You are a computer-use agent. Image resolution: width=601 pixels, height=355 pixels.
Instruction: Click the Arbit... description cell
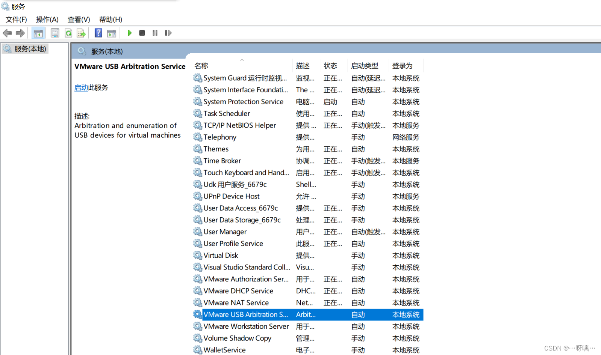point(306,314)
